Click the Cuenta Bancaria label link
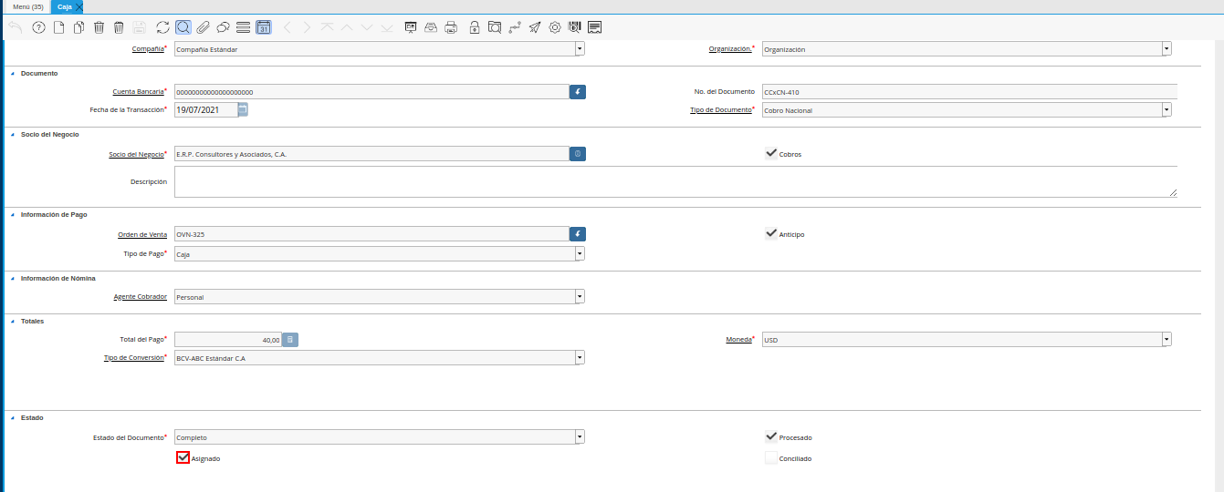 [x=138, y=91]
